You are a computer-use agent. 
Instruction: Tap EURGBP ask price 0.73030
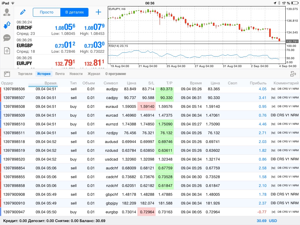(x=94, y=45)
